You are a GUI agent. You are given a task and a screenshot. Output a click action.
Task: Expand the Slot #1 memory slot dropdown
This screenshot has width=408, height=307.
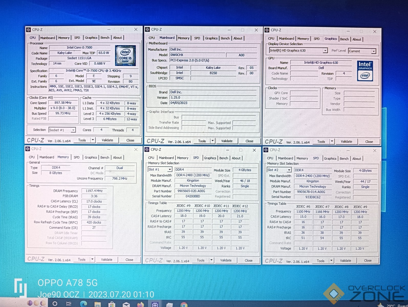point(169,170)
